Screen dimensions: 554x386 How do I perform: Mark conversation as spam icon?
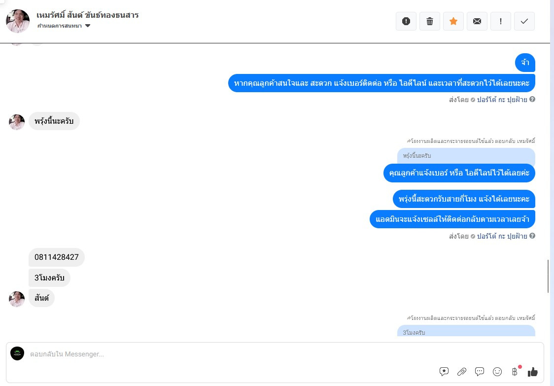coord(406,21)
